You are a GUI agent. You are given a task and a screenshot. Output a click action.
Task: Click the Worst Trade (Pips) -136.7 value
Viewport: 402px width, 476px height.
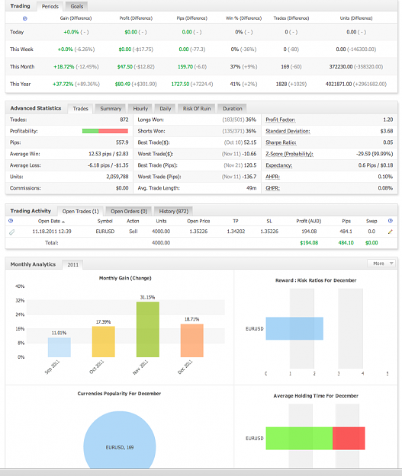pyautogui.click(x=249, y=177)
